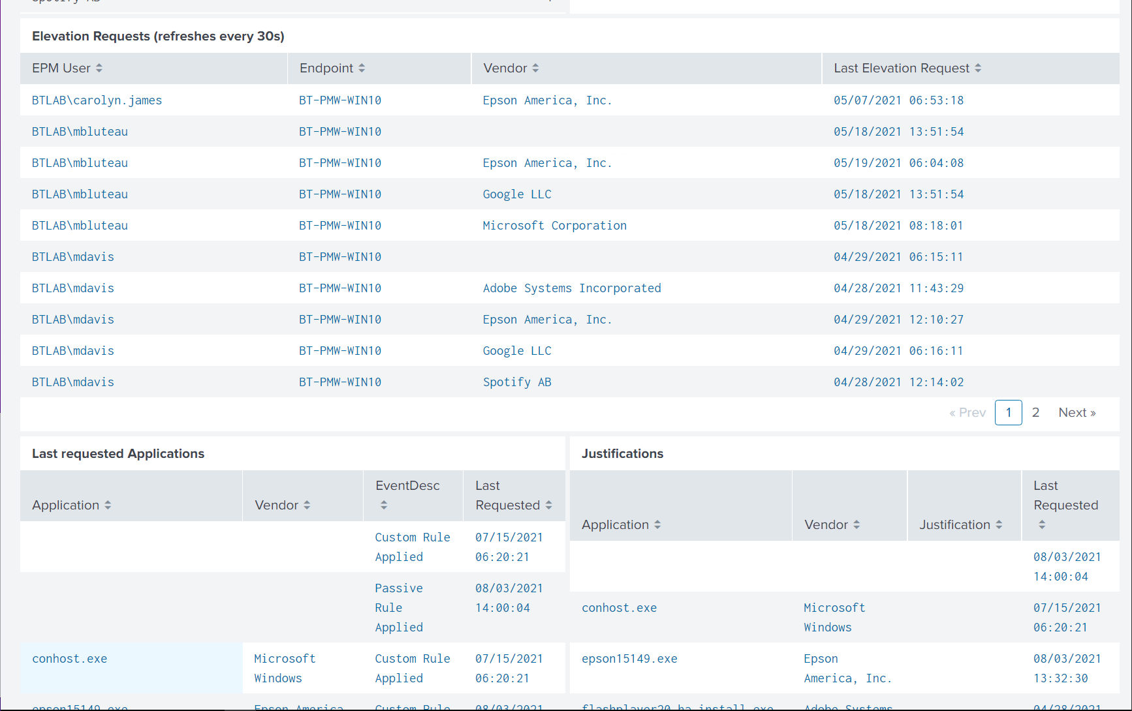Click 08/03/2021 14:00:04 in Passive Rule row
Screen dimensions: 1132x711
pos(509,598)
